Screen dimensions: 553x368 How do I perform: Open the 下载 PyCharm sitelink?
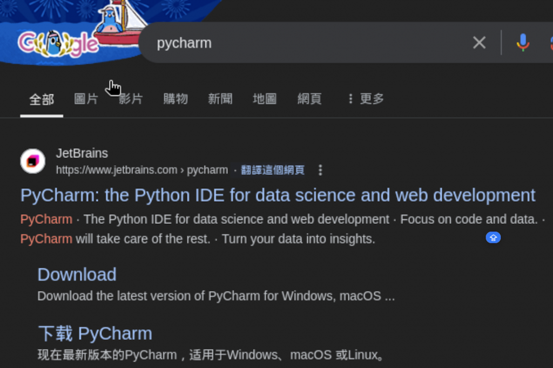[95, 333]
